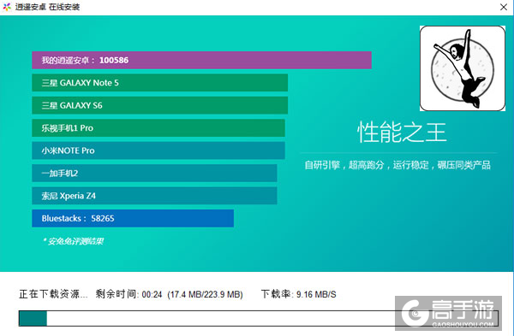Image resolution: width=514 pixels, height=336 pixels.
Task: Select the Bluestacks 58265 blue bar
Action: tap(133, 218)
